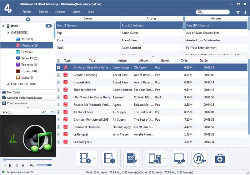Uncheck the Beautiful Morning track checkbox
The image size is (250, 175).
click(58, 75)
